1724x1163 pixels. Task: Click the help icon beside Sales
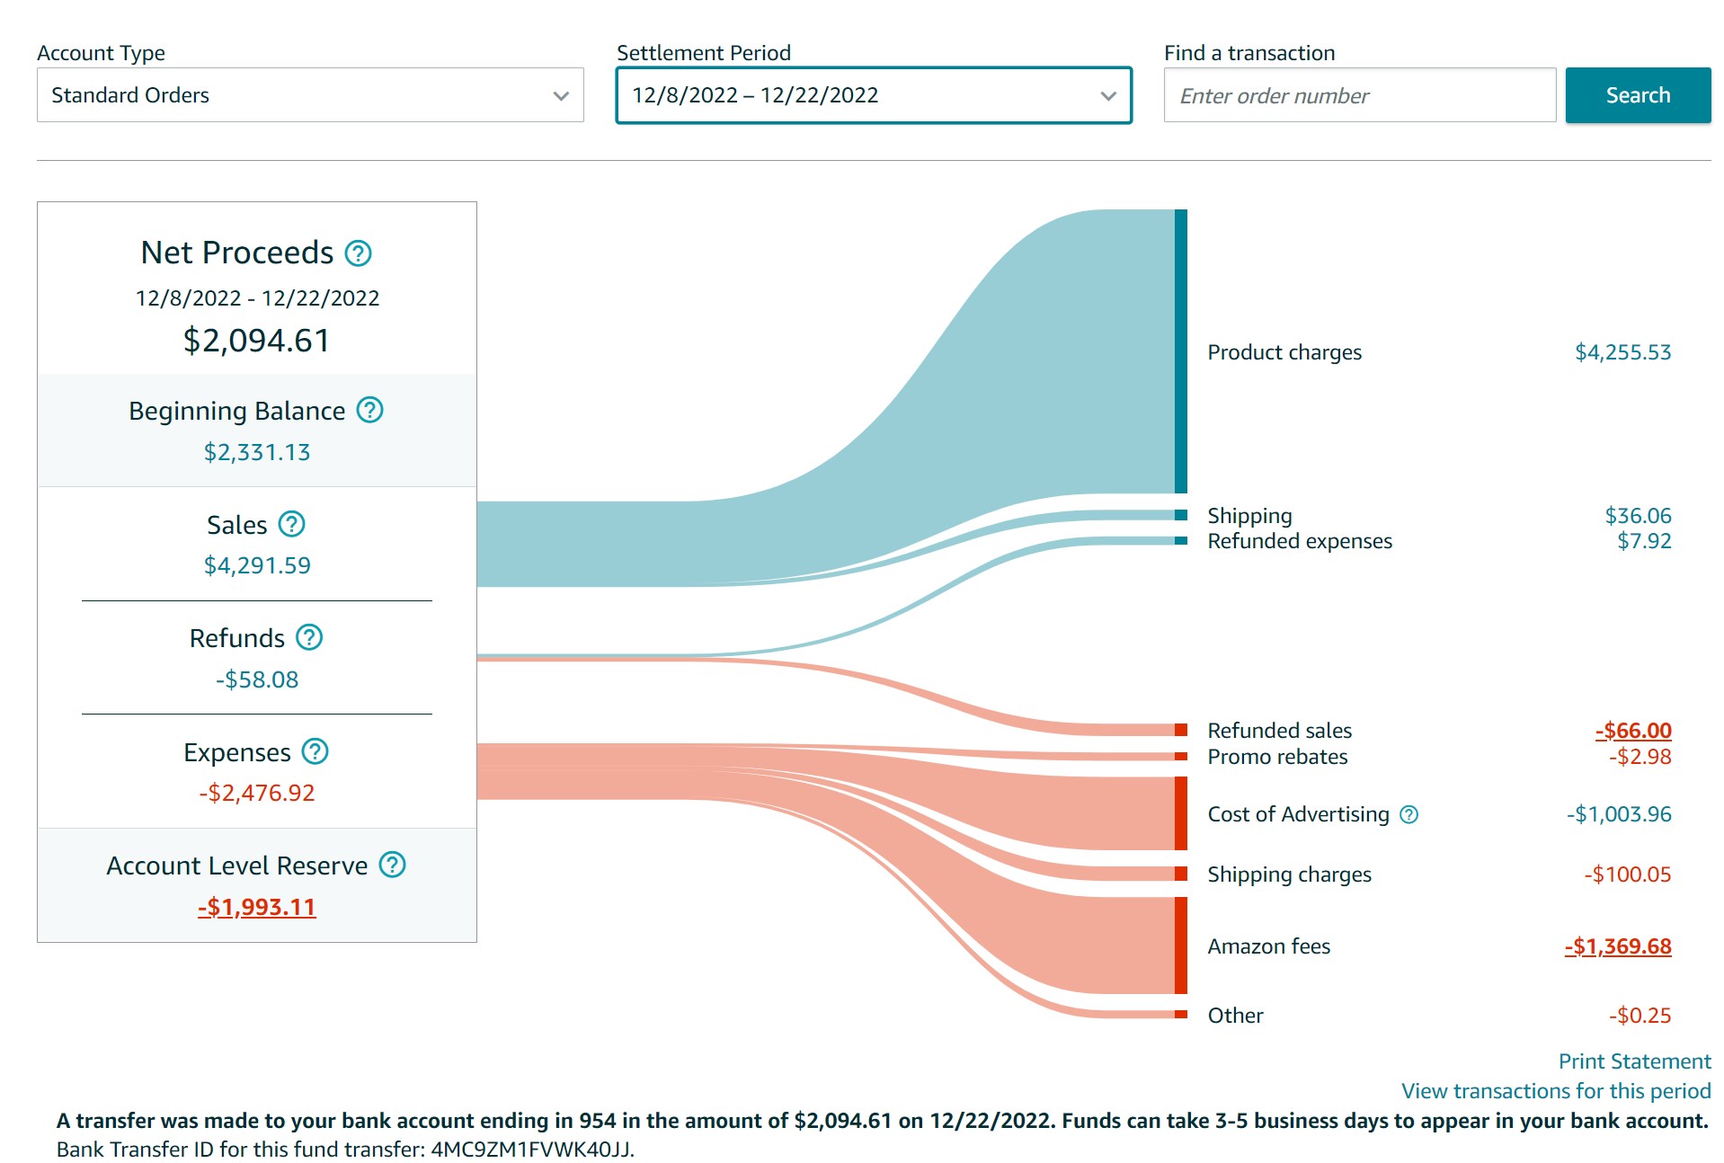pyautogui.click(x=291, y=524)
